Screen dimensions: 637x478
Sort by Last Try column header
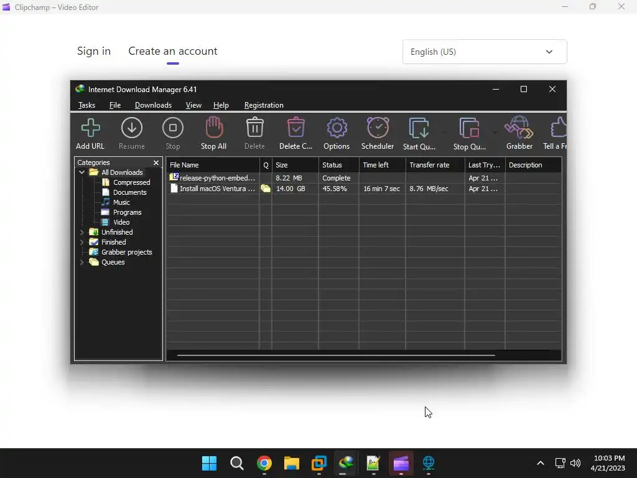click(485, 165)
